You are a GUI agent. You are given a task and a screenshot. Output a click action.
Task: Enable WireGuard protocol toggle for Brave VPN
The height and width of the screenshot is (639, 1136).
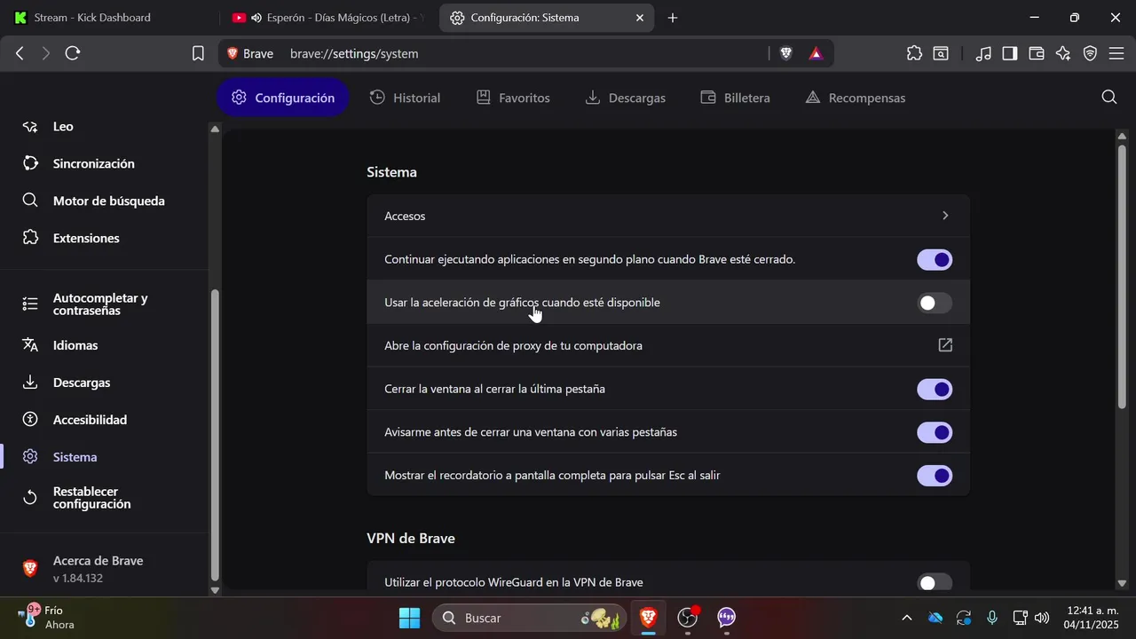[x=935, y=582]
